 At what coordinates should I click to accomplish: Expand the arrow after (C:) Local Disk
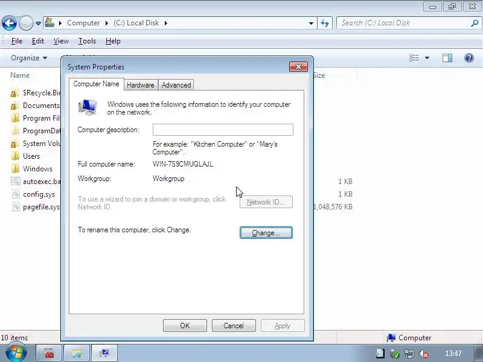165,23
